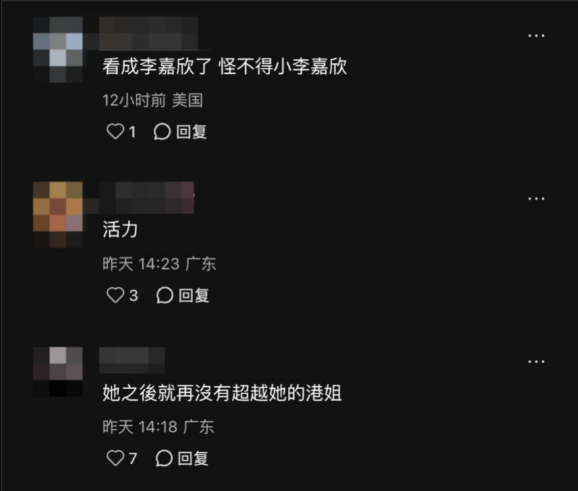578x491 pixels.
Task: Tap 回复 under the 昨天 14:18 comment
Action: (193, 459)
